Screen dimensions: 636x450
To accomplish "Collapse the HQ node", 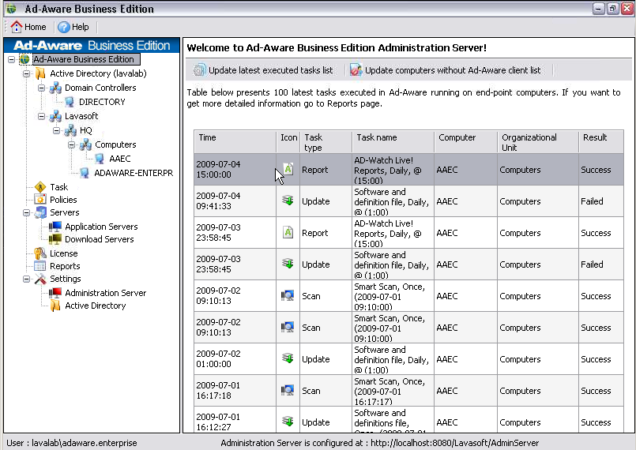I will click(x=56, y=130).
